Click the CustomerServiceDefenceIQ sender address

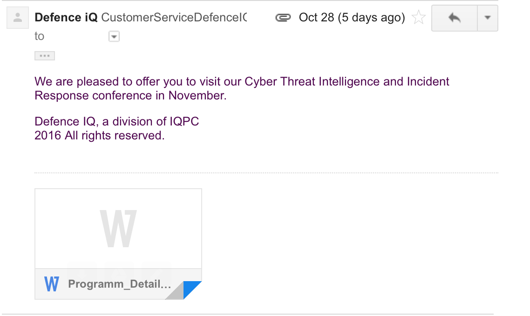pyautogui.click(x=174, y=18)
